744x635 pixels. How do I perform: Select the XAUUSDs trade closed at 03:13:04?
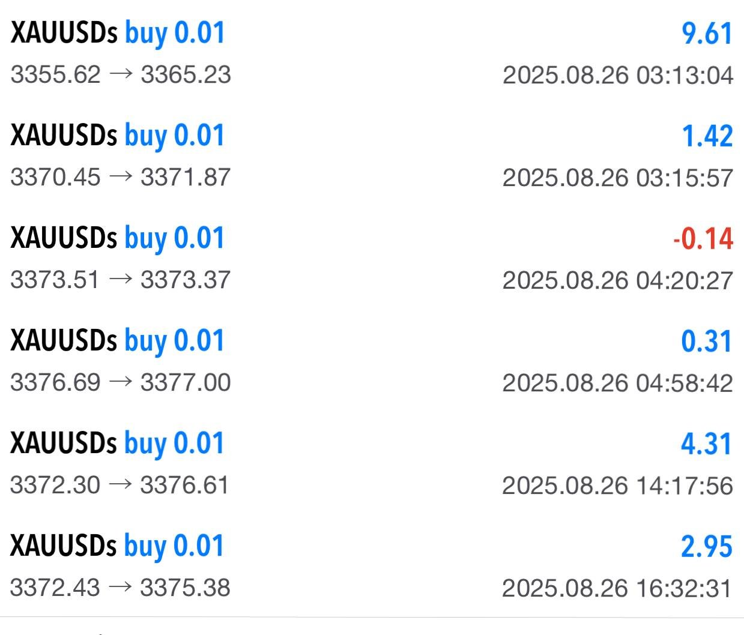click(x=118, y=34)
